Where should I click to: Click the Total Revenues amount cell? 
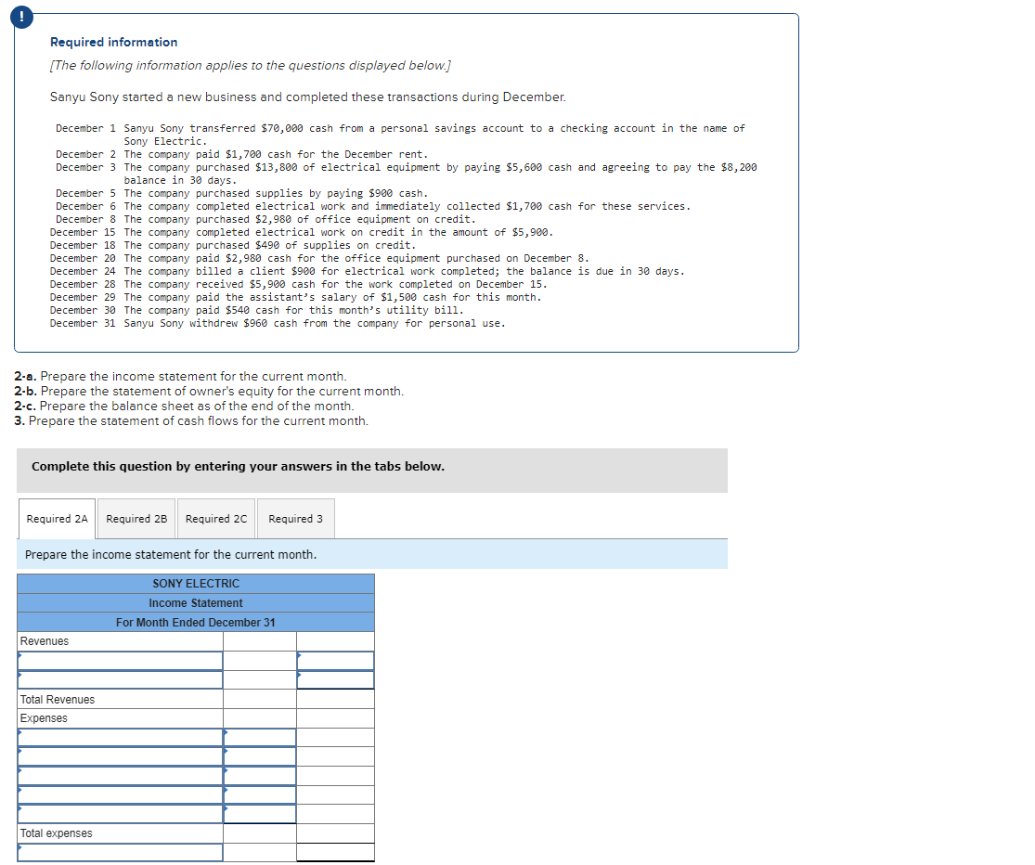[x=334, y=699]
